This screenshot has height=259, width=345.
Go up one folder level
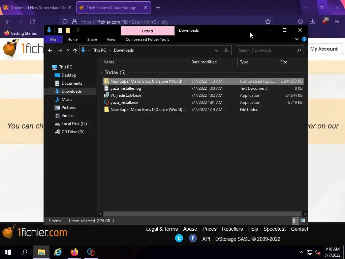pyautogui.click(x=75, y=51)
